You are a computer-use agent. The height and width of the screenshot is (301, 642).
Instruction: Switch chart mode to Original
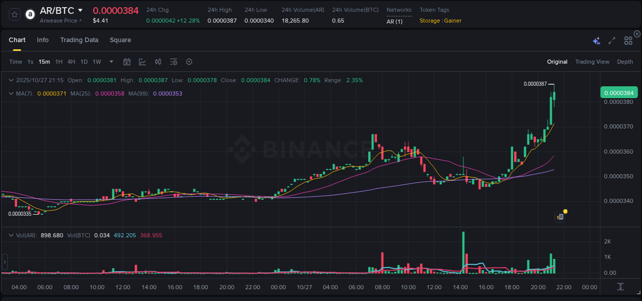(x=557, y=62)
